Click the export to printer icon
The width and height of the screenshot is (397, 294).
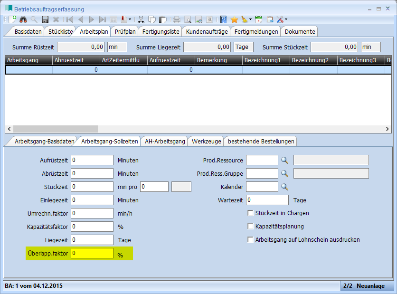[x=199, y=19]
